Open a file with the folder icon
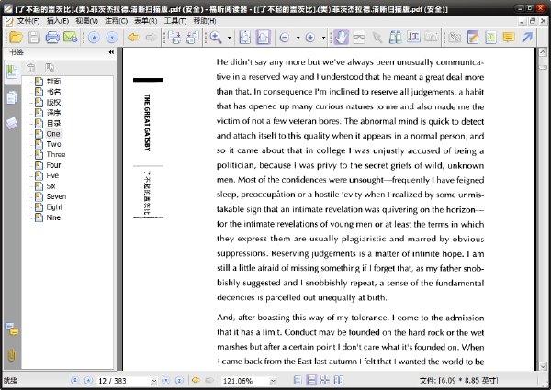Screen dimensions: 551x390 17,37
